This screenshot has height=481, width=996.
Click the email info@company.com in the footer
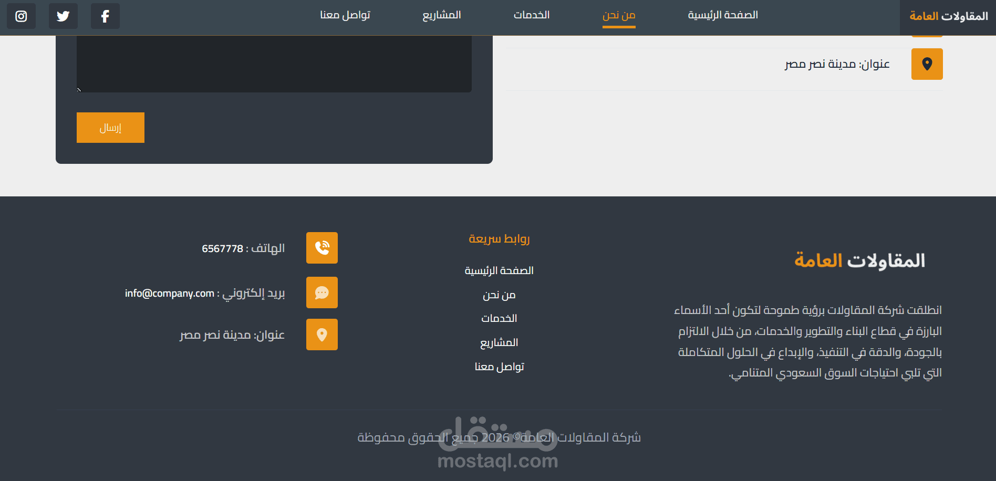pyautogui.click(x=169, y=293)
